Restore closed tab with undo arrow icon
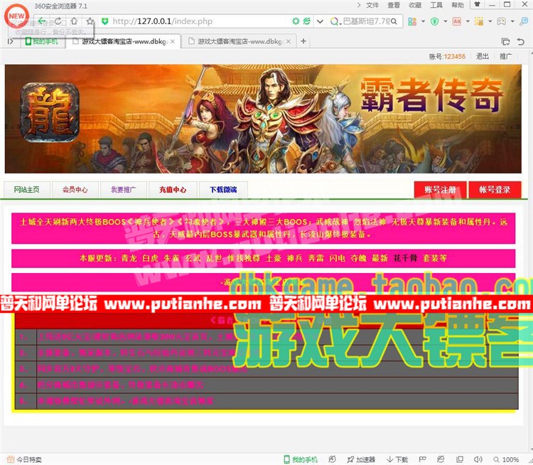Screen dimensions: 533x465 coord(520,42)
